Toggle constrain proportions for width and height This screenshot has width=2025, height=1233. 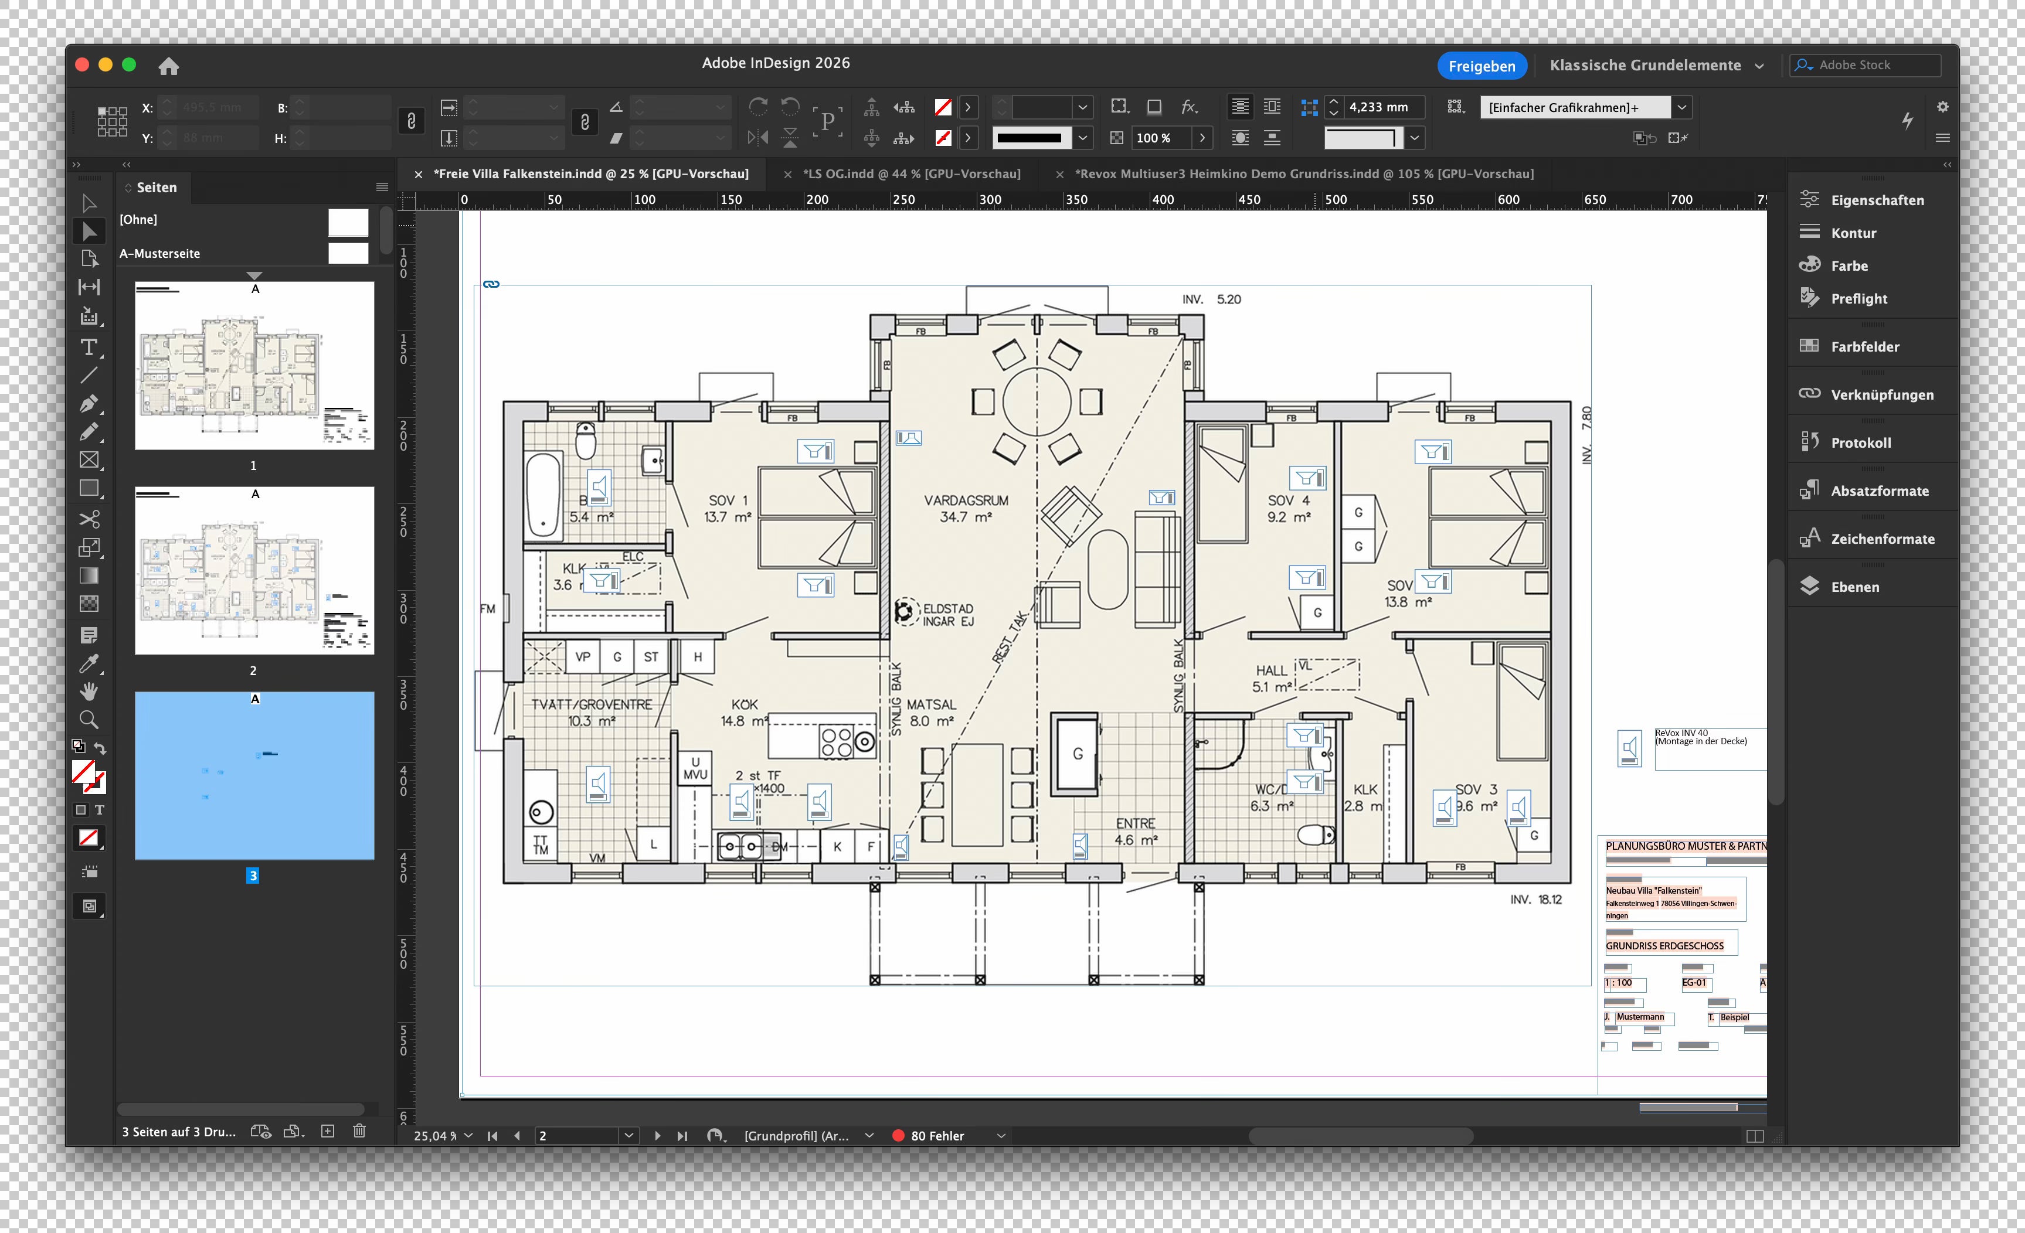click(411, 121)
